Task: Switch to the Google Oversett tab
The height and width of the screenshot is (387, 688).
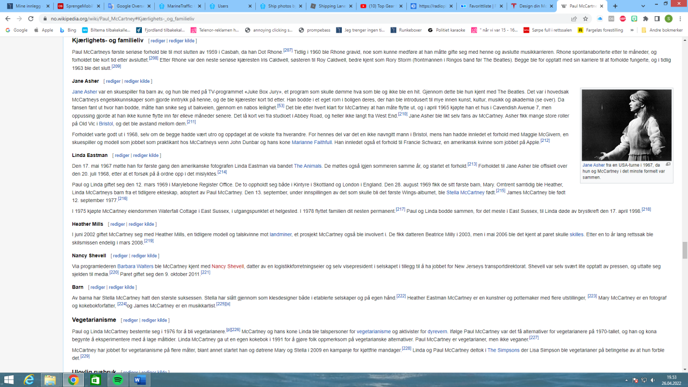Action: (x=128, y=6)
